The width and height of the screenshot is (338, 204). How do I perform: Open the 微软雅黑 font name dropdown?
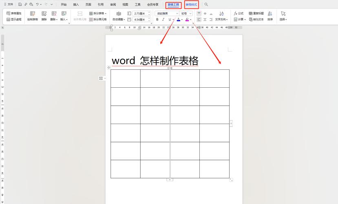(x=177, y=13)
